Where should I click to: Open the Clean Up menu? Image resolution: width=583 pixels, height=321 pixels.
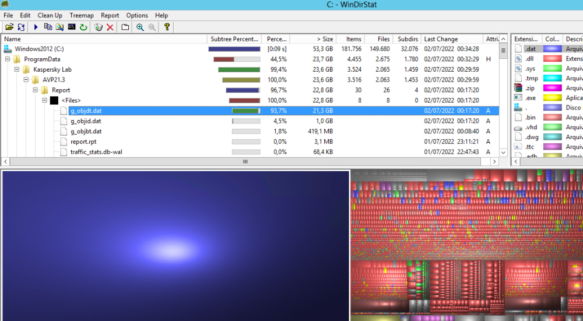point(50,15)
